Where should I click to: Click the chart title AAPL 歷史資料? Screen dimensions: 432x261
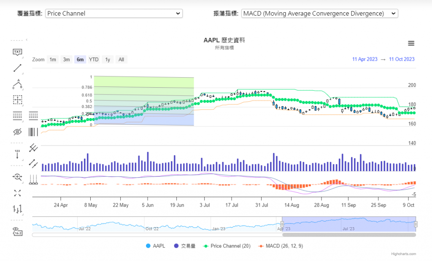click(224, 40)
